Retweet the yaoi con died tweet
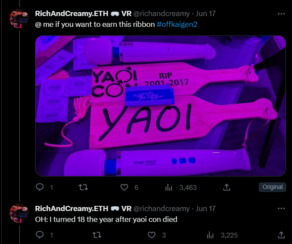 click(x=97, y=235)
